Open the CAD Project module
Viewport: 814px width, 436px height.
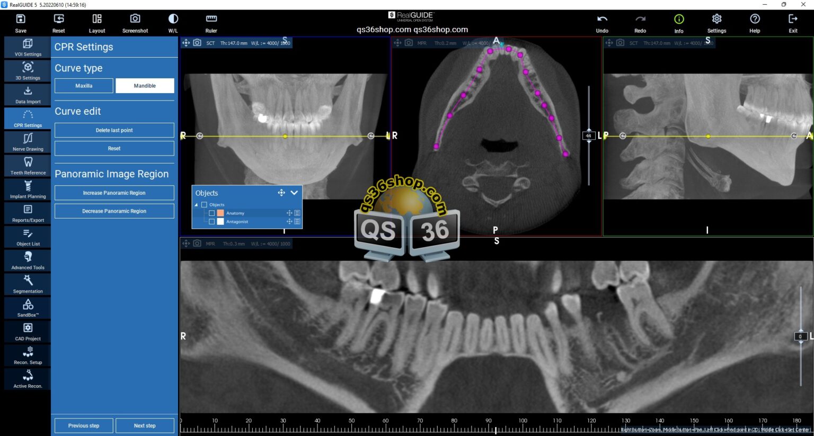click(27, 331)
